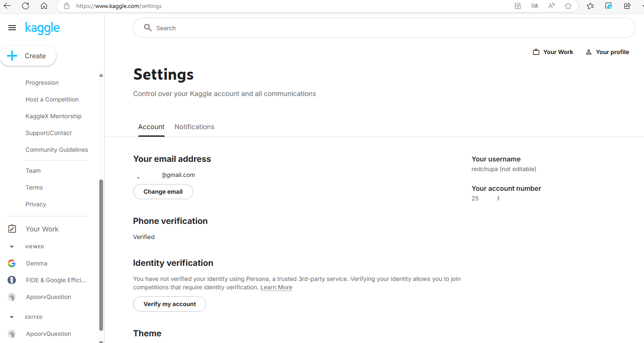Click the Change email button
This screenshot has height=343, width=644.
pos(163,192)
